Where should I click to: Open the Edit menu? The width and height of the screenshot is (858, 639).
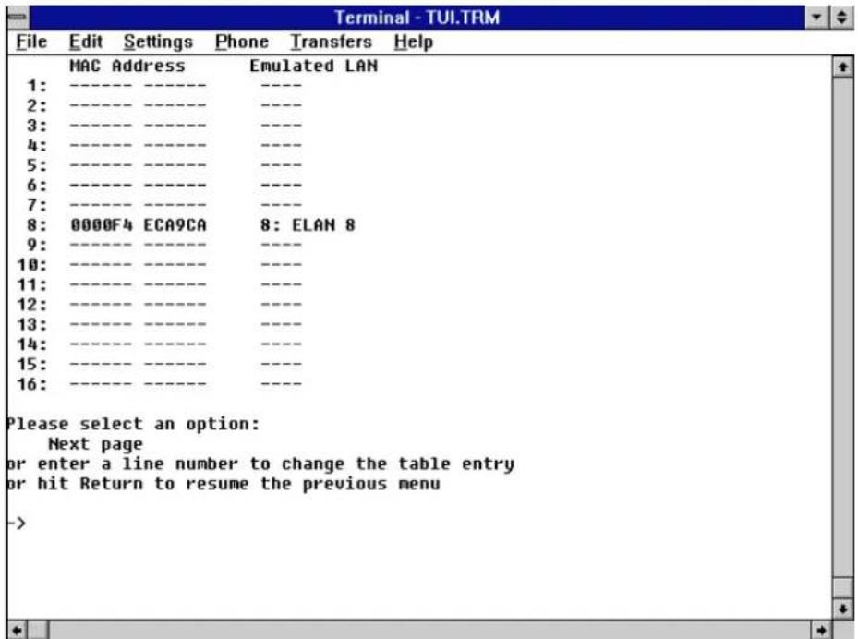[x=85, y=42]
